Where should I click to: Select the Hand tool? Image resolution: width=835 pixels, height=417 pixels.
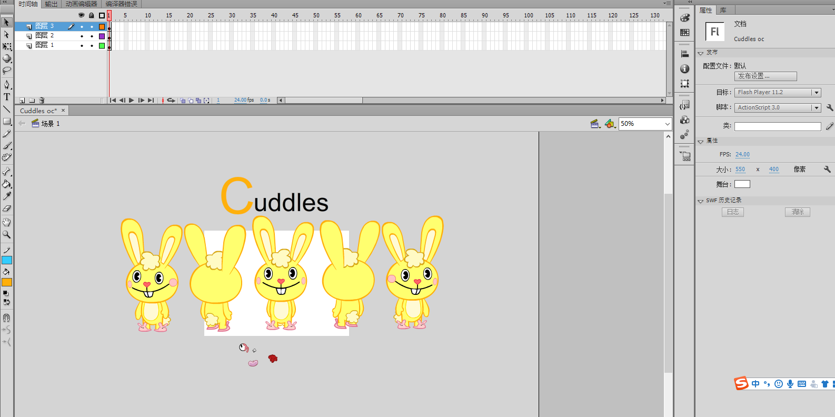coord(6,222)
